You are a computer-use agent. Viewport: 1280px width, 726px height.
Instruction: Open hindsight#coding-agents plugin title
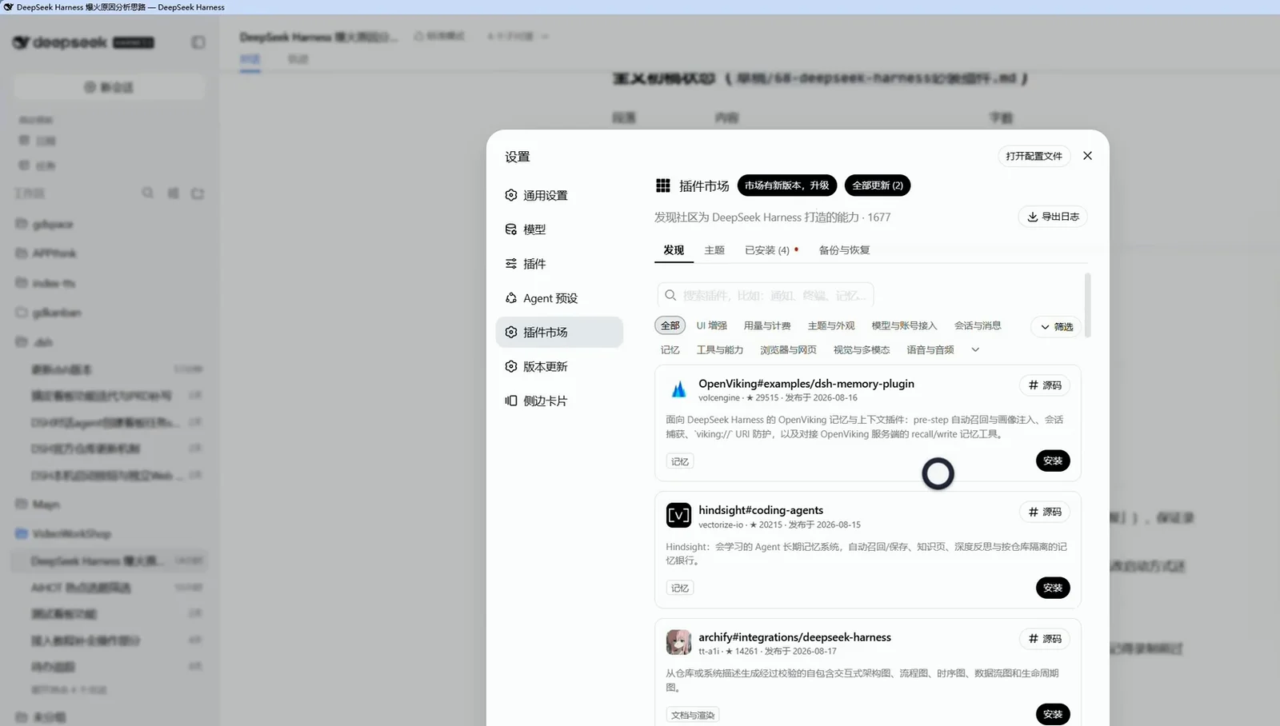tap(761, 510)
